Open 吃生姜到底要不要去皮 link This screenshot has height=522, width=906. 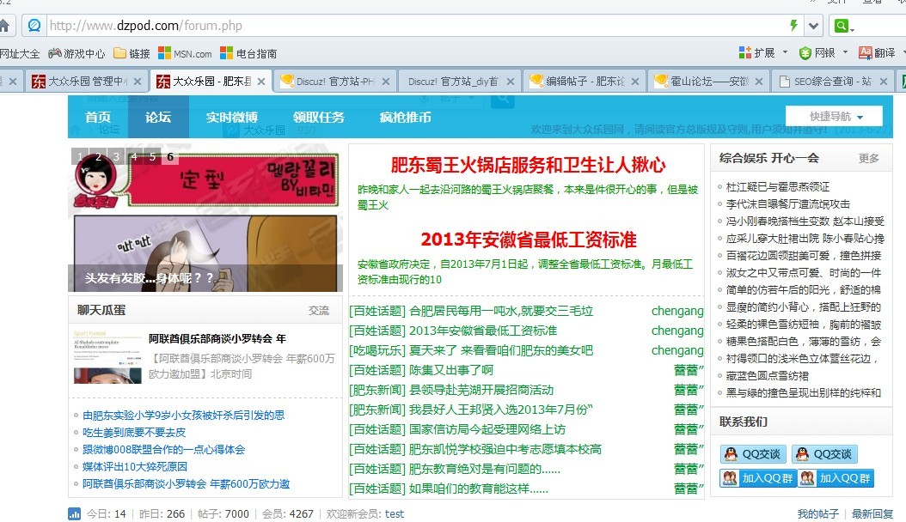[134, 432]
